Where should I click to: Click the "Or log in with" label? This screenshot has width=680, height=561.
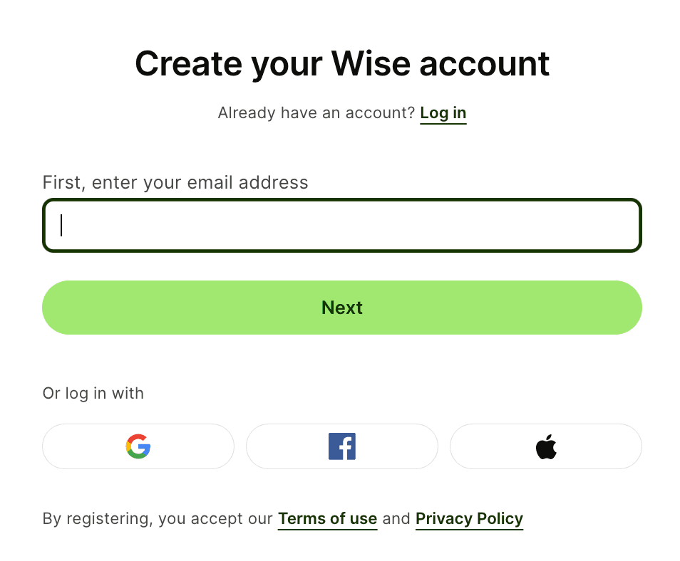[x=93, y=394]
